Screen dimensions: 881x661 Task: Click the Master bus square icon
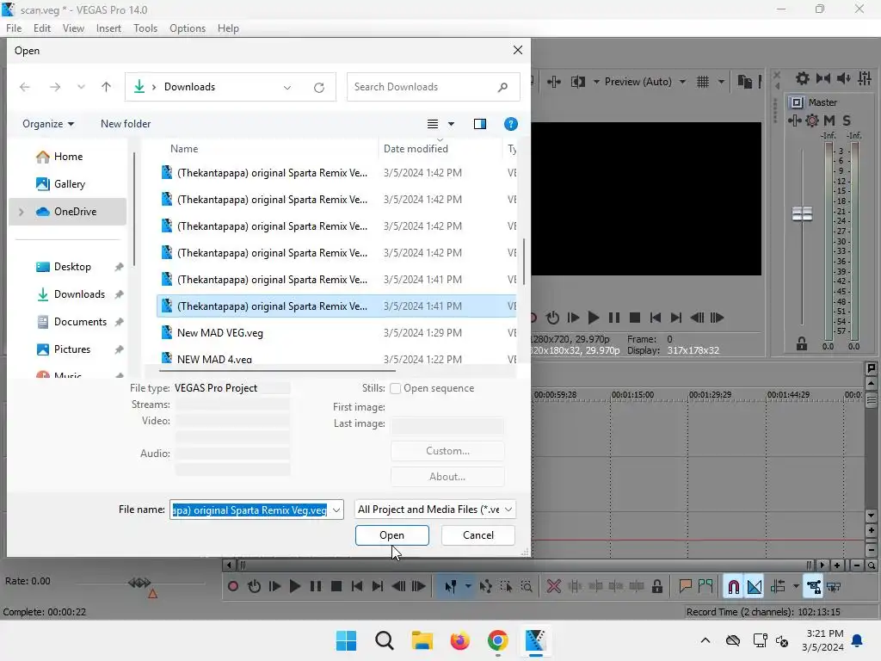[796, 102]
